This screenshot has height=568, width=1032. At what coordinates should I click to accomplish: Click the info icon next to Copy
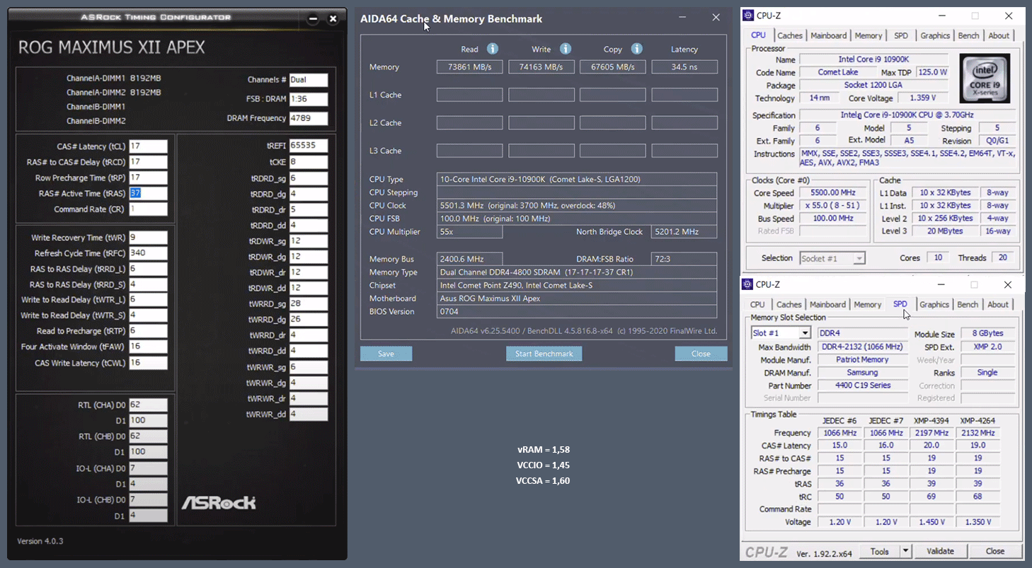637,49
